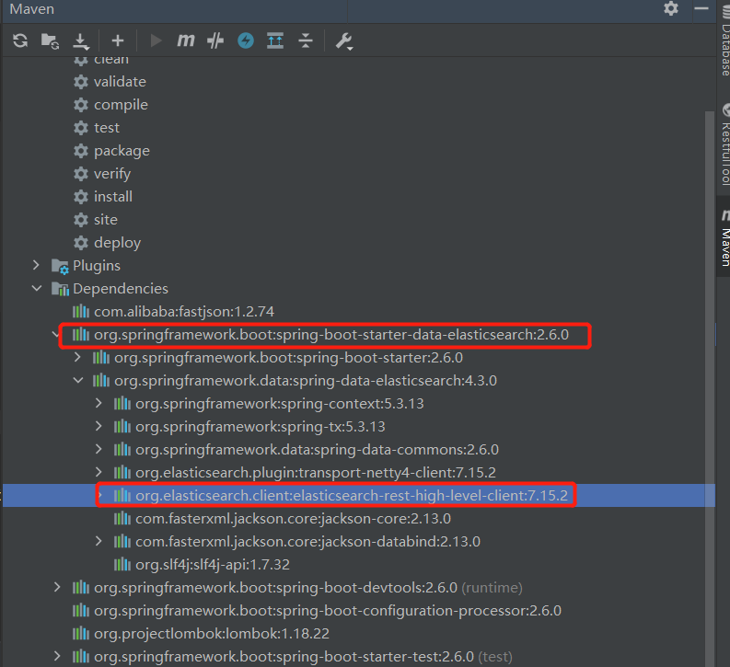
Task: Click gear icon beside validate
Action: pos(81,82)
